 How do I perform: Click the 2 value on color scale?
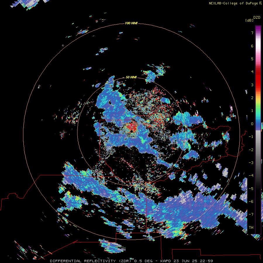coord(252,98)
